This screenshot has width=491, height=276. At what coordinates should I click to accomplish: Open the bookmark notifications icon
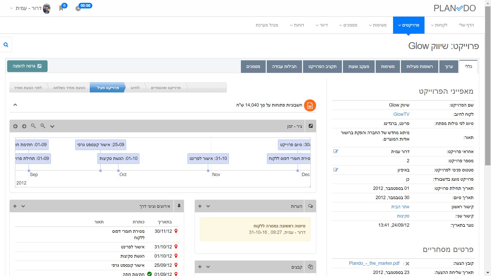point(61,8)
